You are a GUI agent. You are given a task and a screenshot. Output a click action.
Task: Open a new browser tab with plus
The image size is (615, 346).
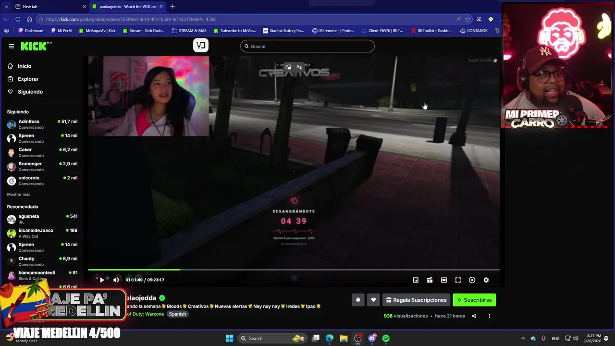(172, 6)
